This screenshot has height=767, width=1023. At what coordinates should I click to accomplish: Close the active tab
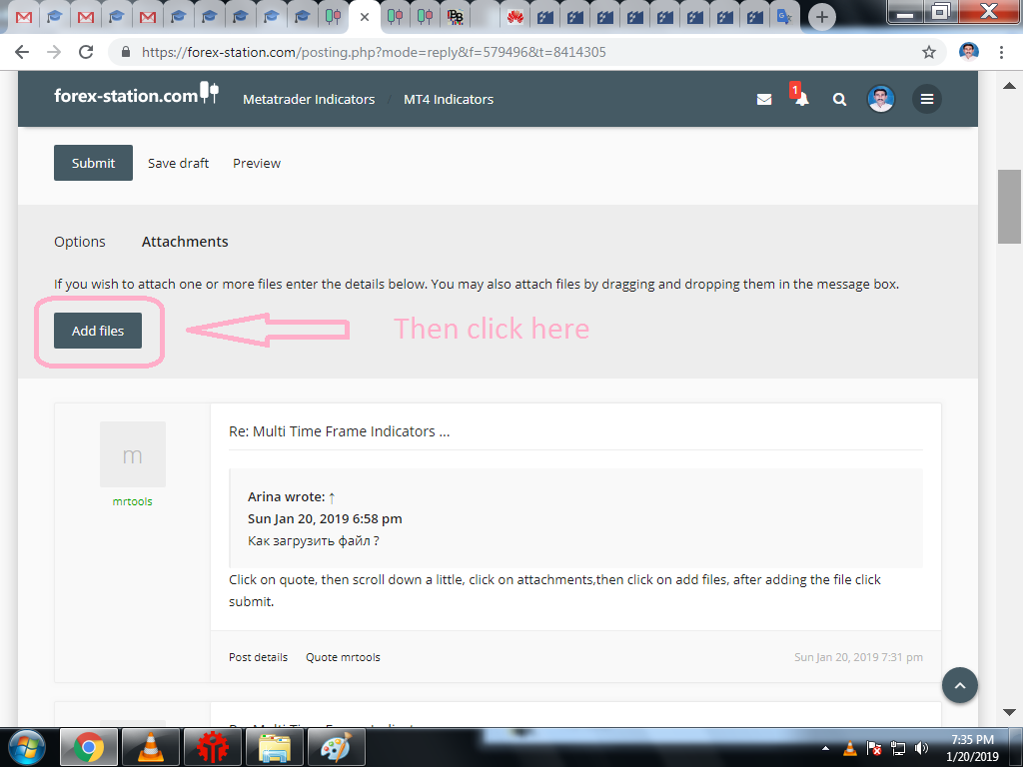365,17
